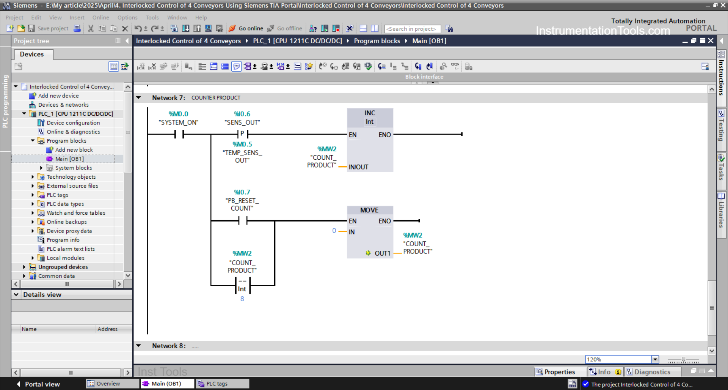Type in the Search in project field
Screen dimensions: 728x390
[412, 28]
